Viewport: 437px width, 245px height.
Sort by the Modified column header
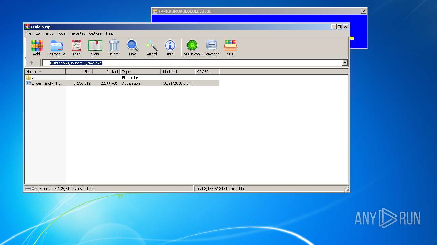click(178, 72)
